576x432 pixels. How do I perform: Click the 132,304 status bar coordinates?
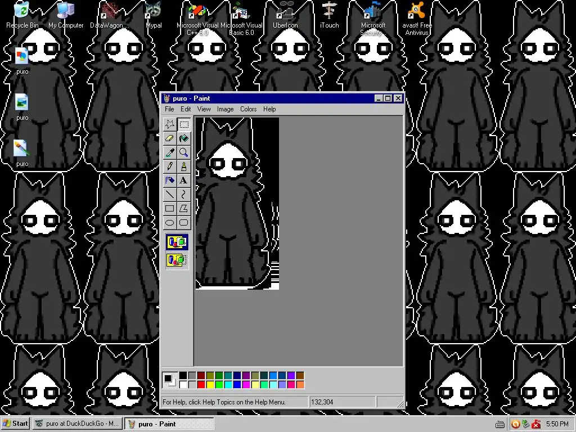322,402
